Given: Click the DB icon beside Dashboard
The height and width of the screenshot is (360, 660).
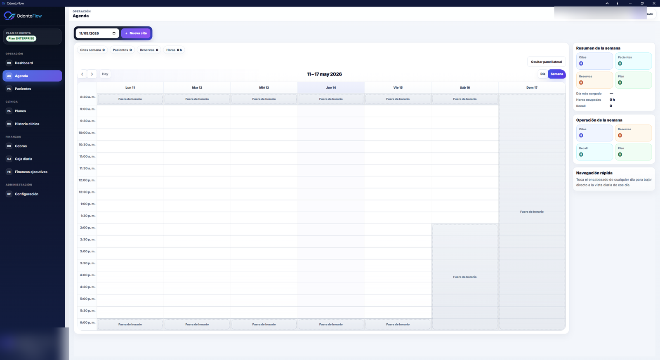Looking at the screenshot, I should (x=9, y=63).
